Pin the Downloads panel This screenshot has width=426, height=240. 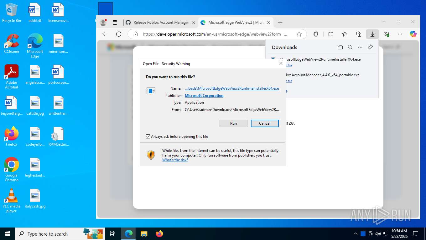370,47
